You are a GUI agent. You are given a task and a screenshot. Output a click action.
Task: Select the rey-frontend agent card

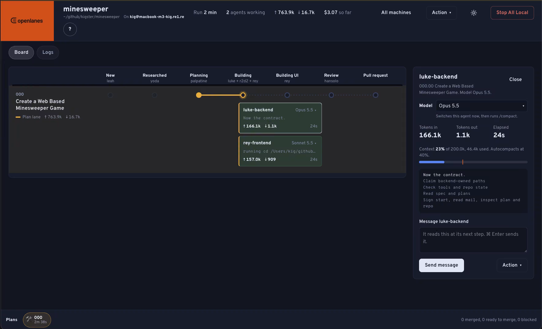tap(280, 151)
